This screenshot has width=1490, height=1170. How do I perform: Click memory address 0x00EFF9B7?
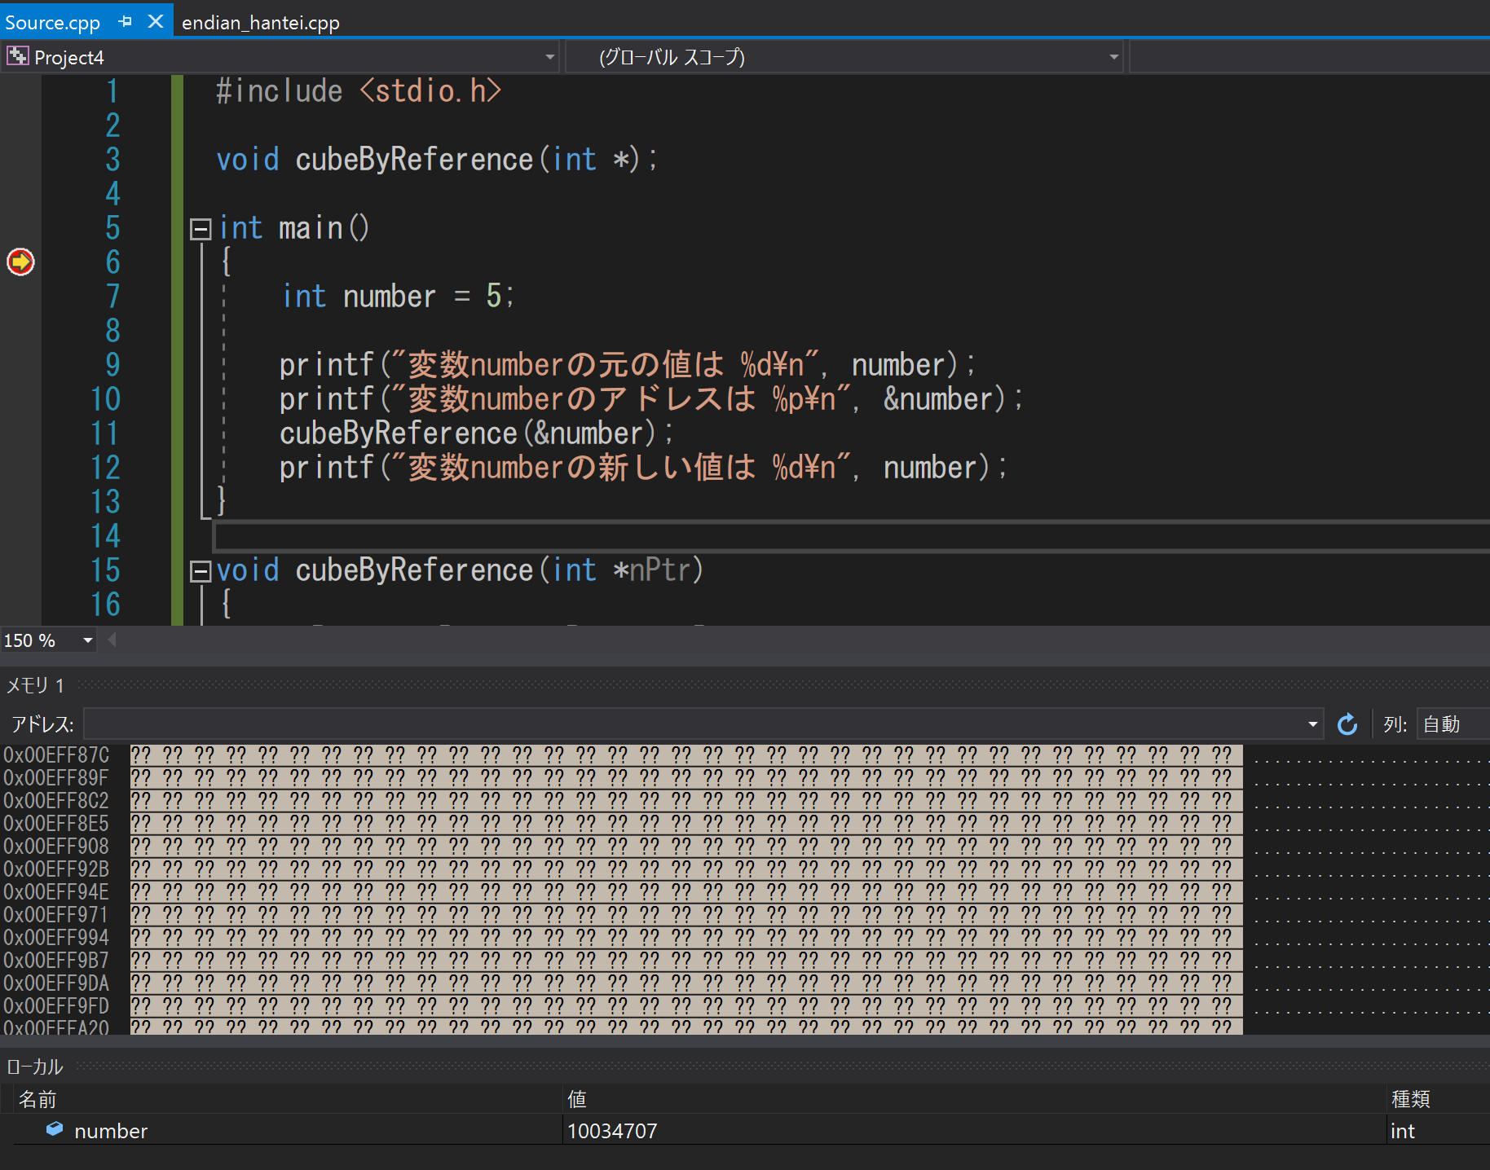pyautogui.click(x=56, y=961)
